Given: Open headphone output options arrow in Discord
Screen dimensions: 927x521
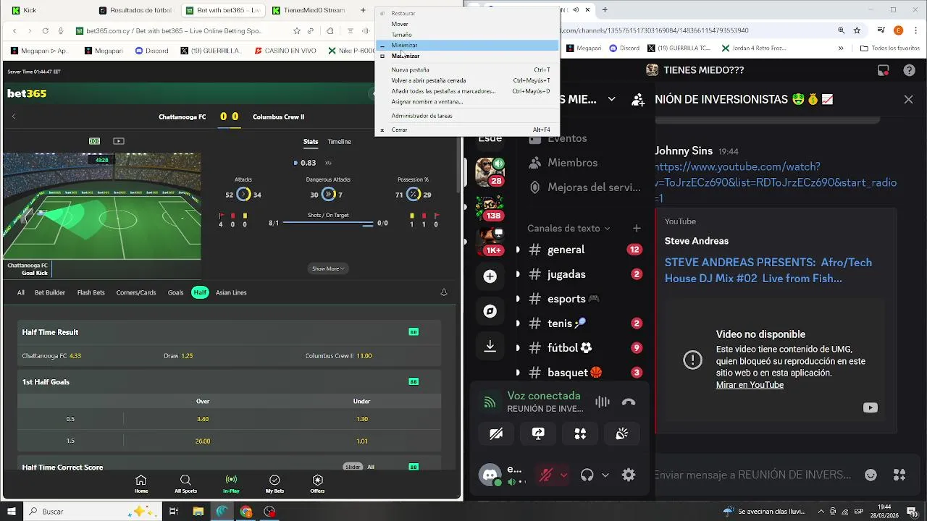Looking at the screenshot, I should click(605, 475).
